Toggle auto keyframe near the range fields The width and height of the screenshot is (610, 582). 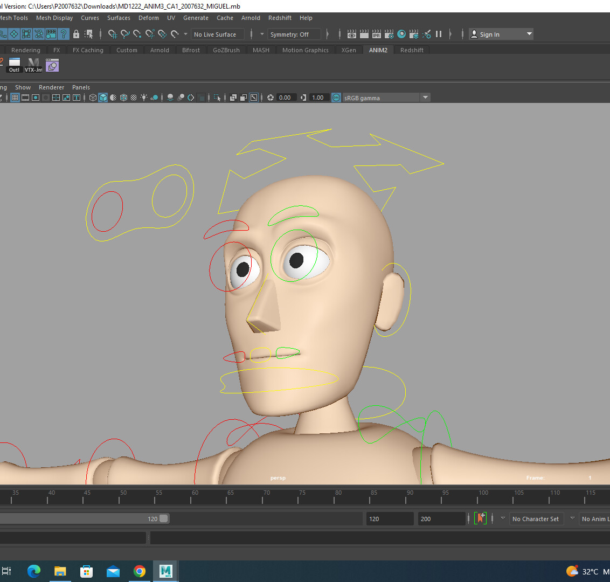click(x=480, y=518)
